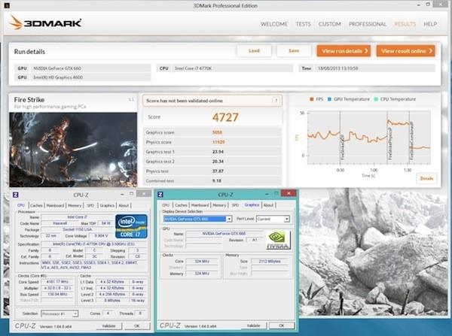Select CPU tab in right CPU-Z window

166,205
